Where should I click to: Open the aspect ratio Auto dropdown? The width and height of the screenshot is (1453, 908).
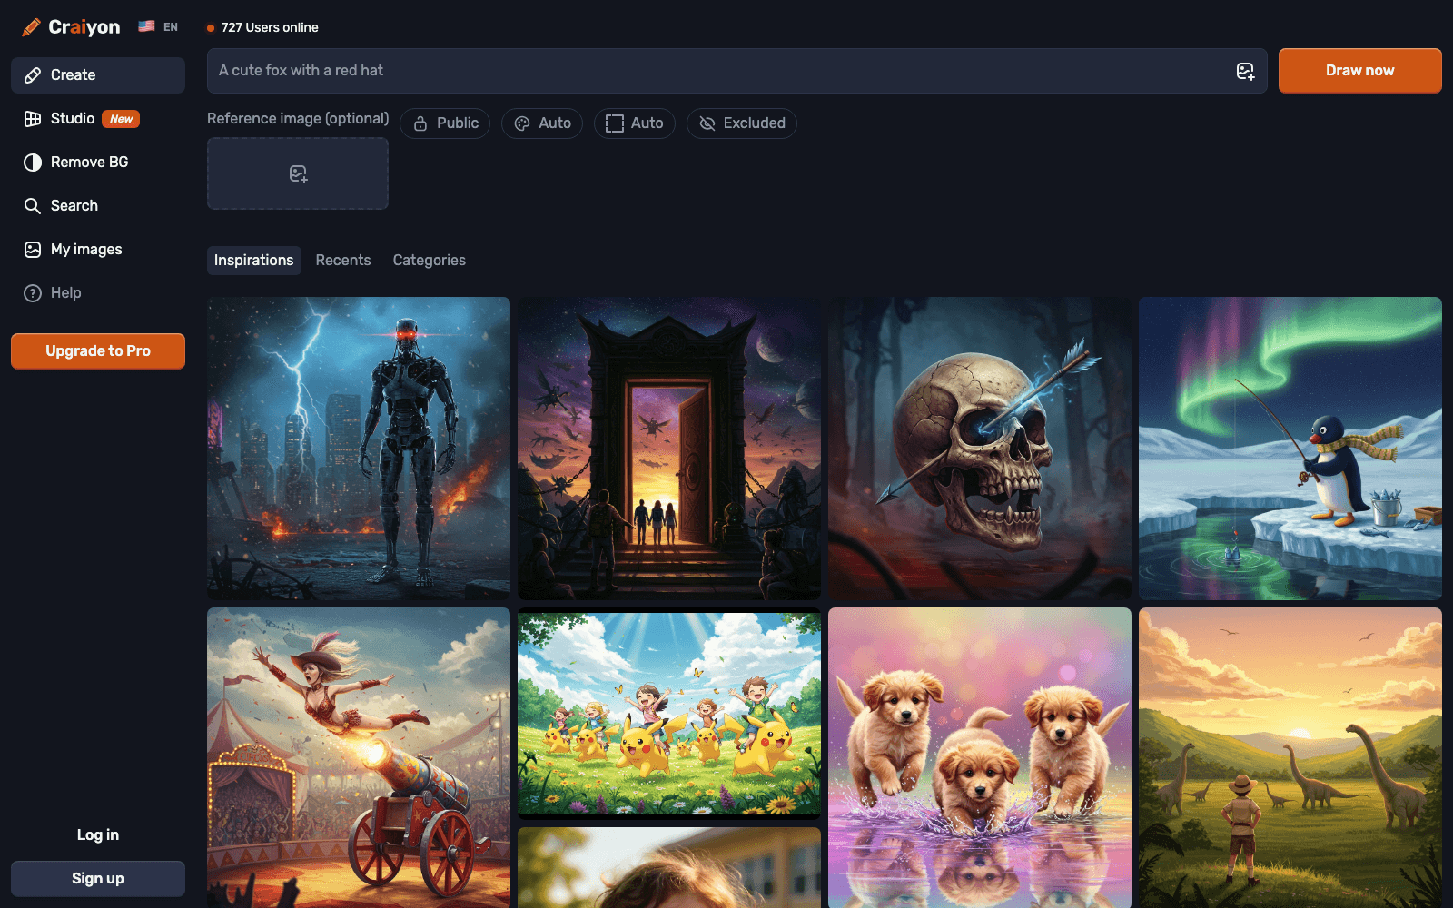635,123
